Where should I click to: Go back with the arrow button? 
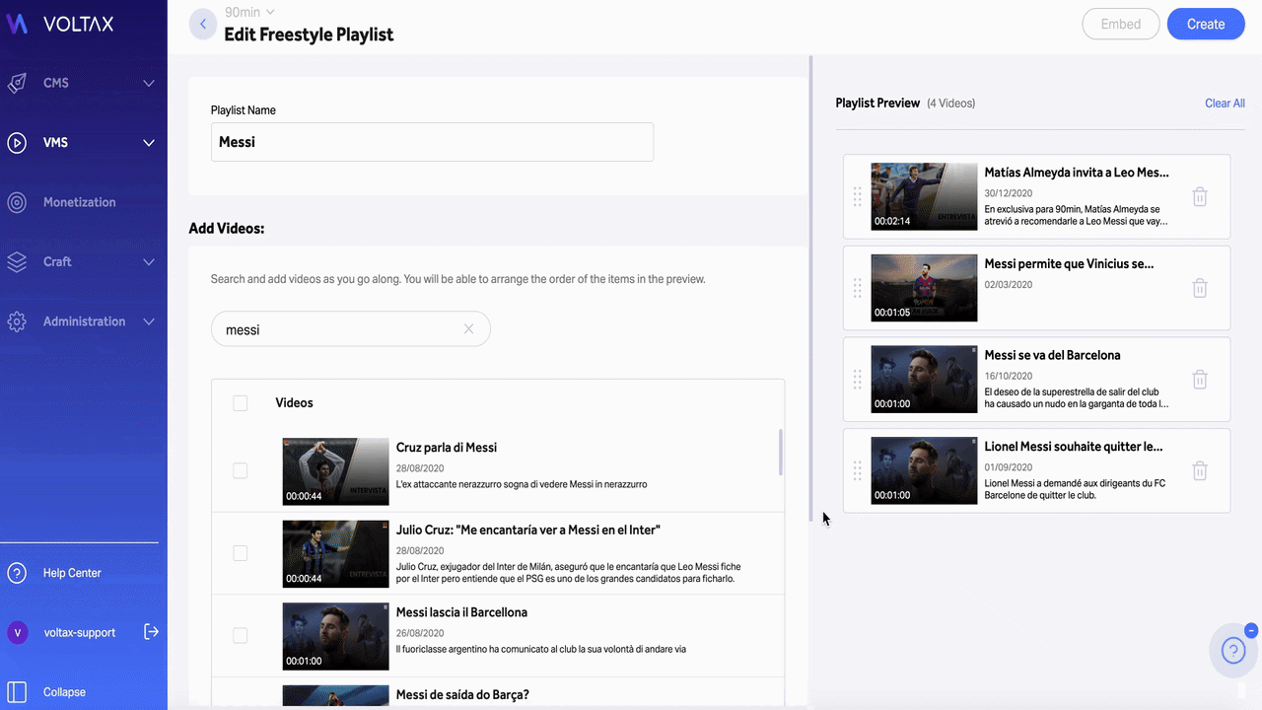[203, 25]
